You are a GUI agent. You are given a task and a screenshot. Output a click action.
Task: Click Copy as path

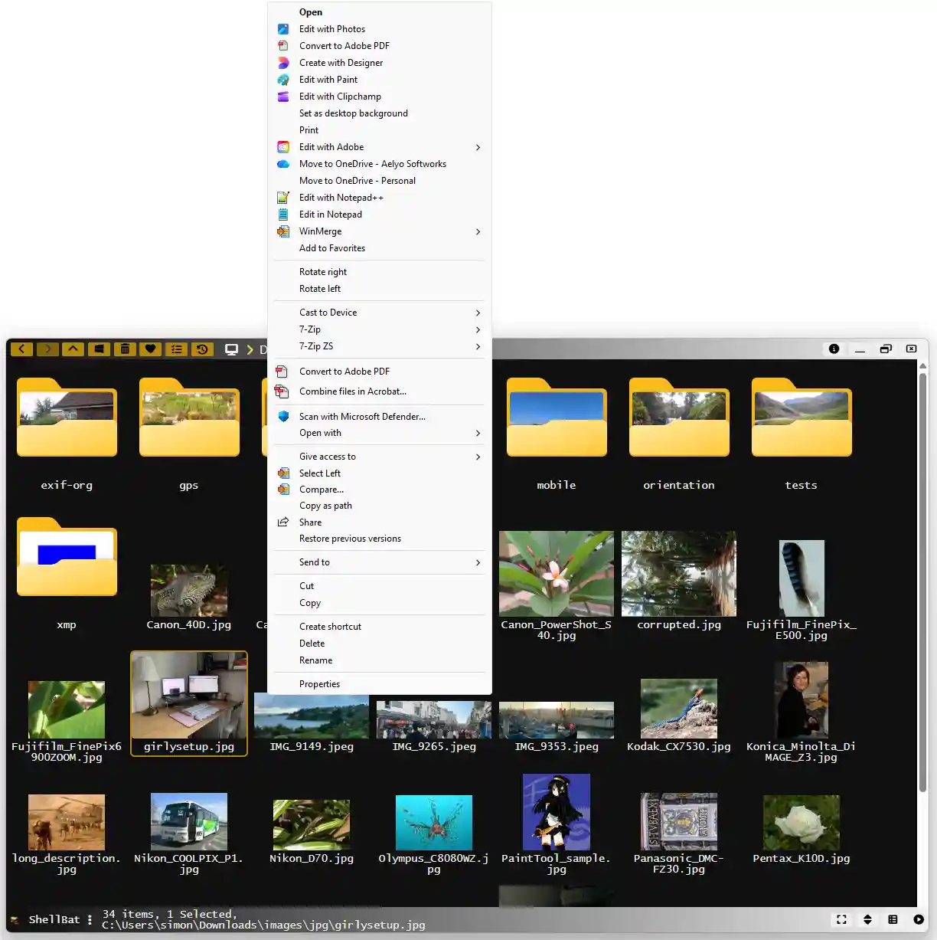click(325, 506)
